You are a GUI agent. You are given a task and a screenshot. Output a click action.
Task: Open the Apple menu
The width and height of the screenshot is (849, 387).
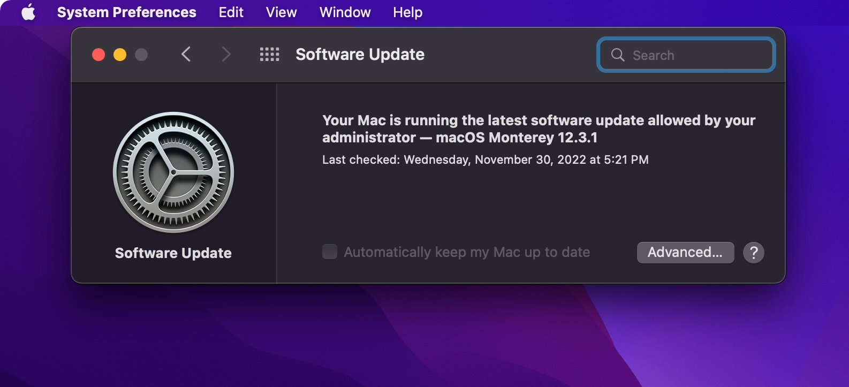29,12
